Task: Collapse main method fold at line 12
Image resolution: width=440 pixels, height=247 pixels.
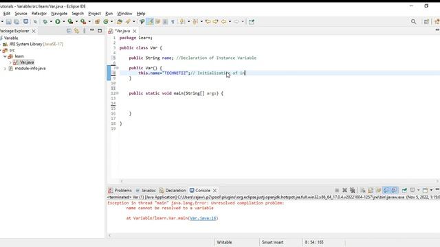Action: click(x=118, y=93)
